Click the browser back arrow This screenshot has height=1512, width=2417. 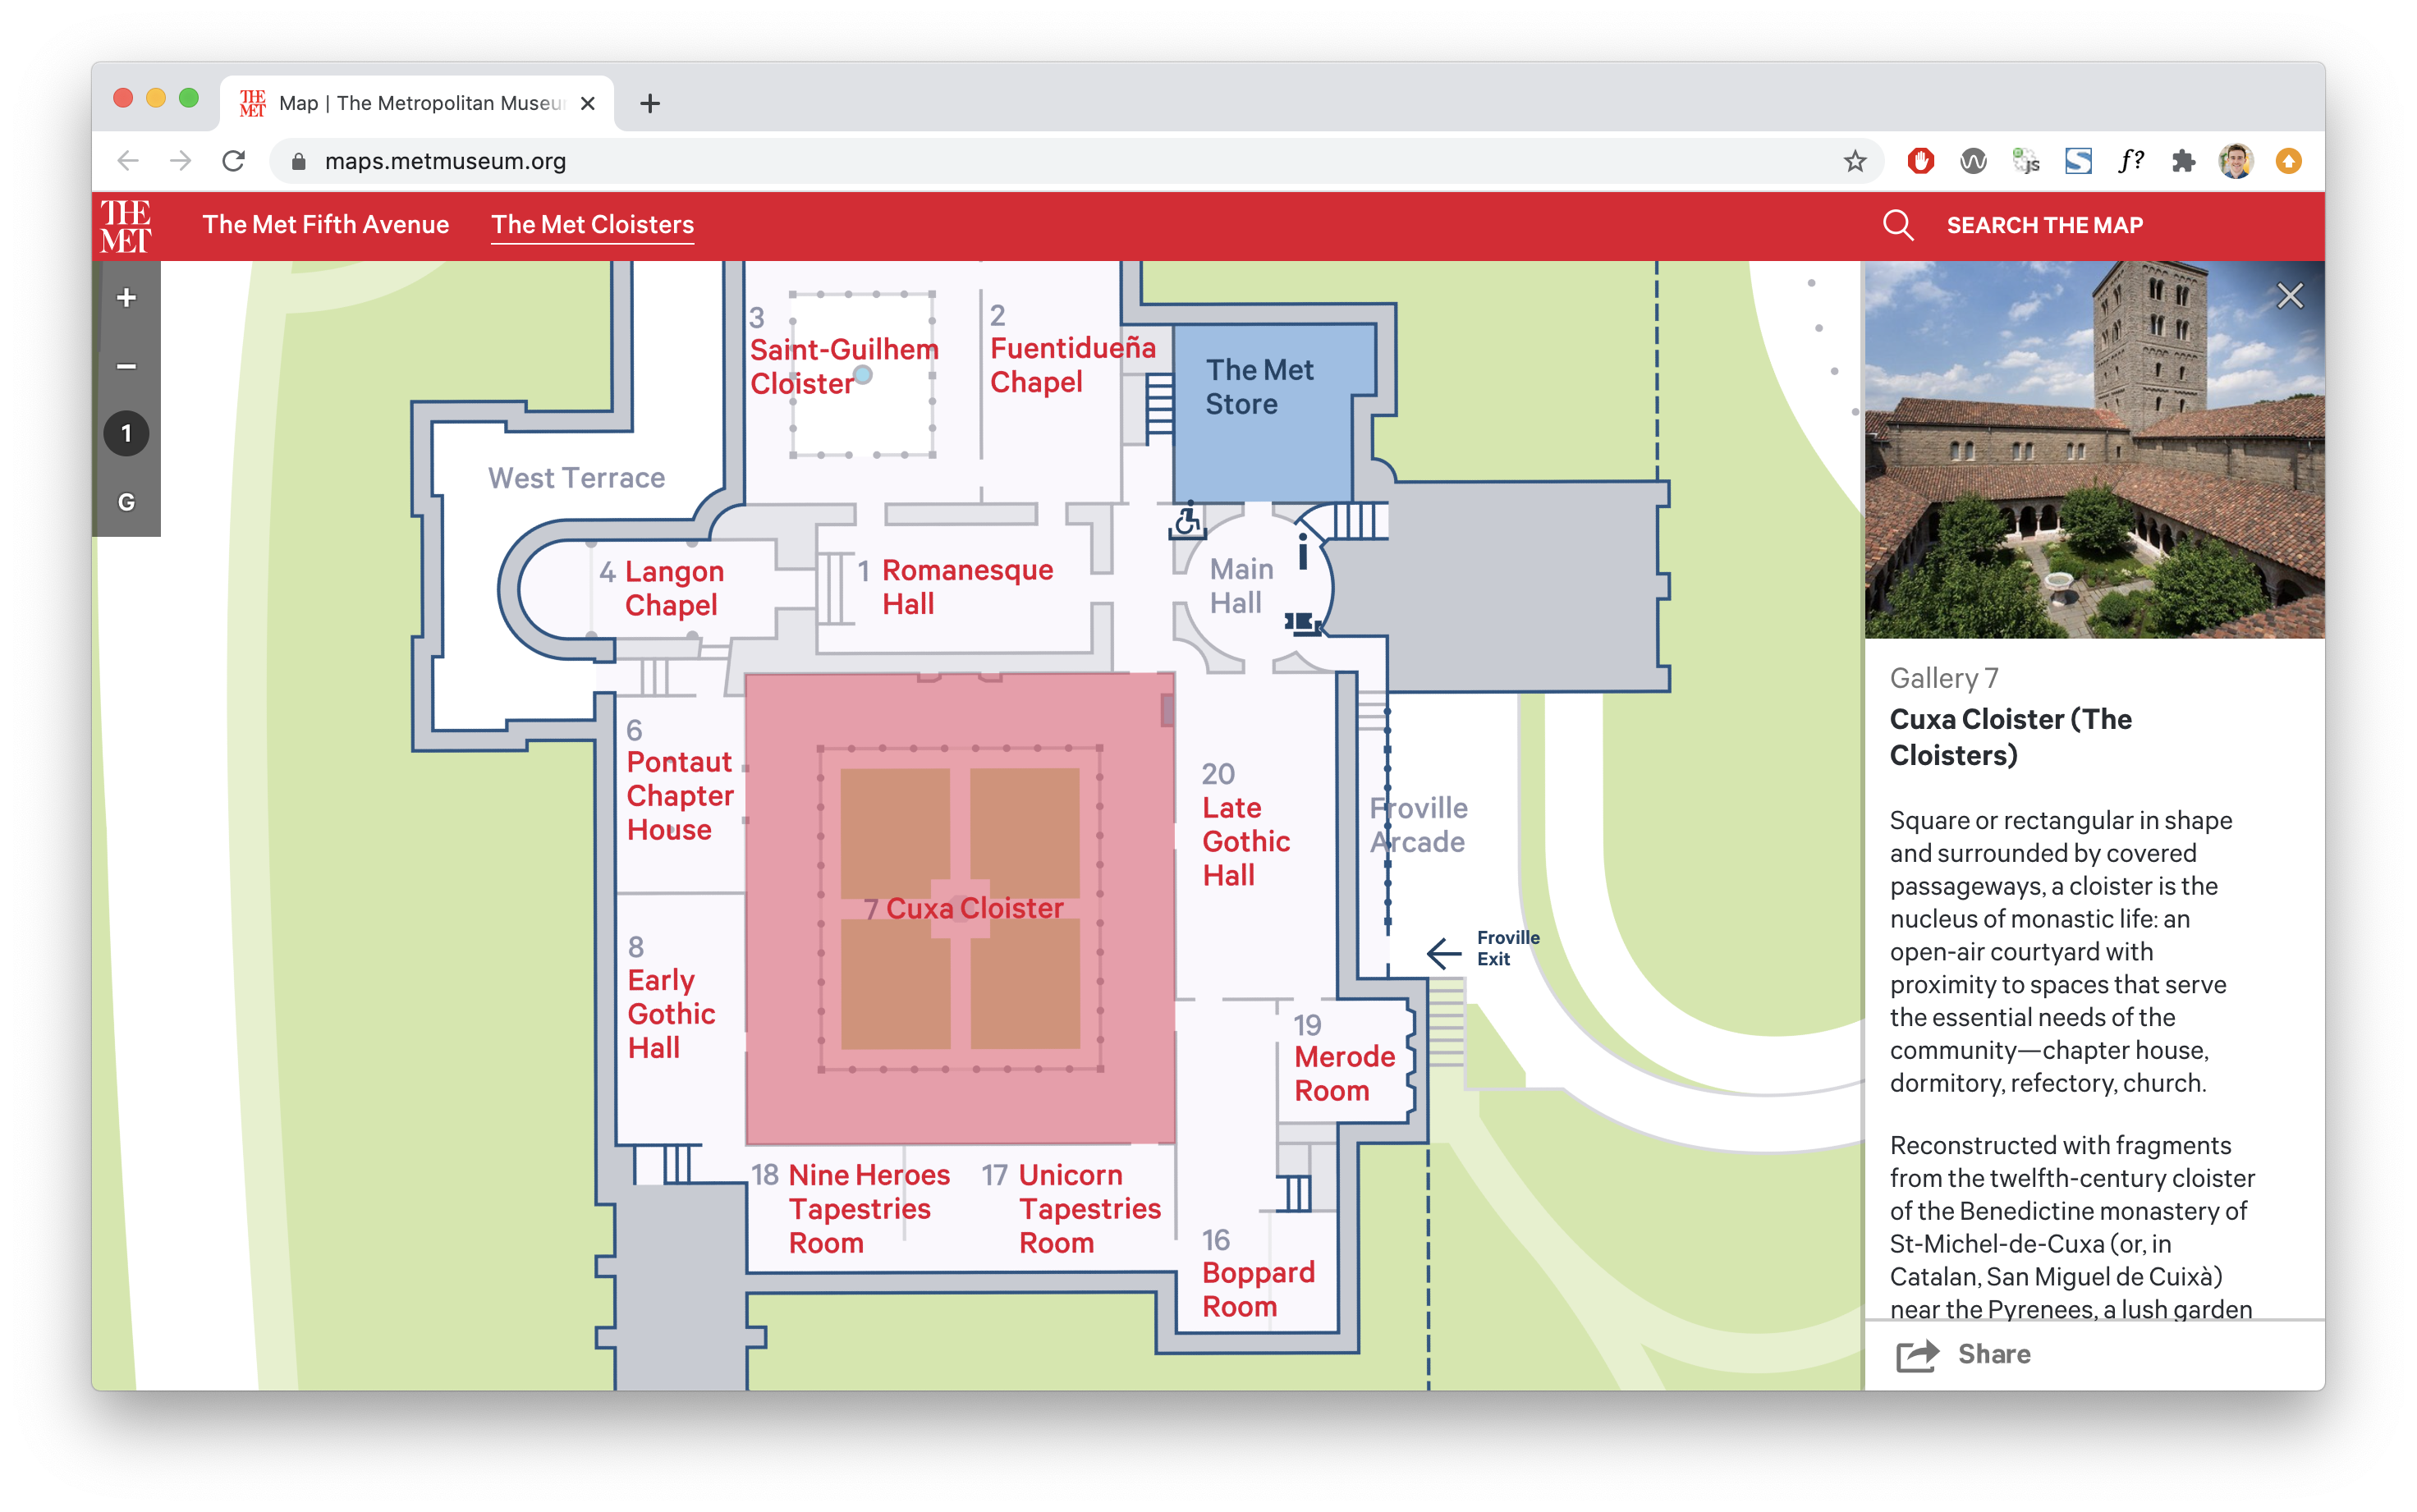127,161
